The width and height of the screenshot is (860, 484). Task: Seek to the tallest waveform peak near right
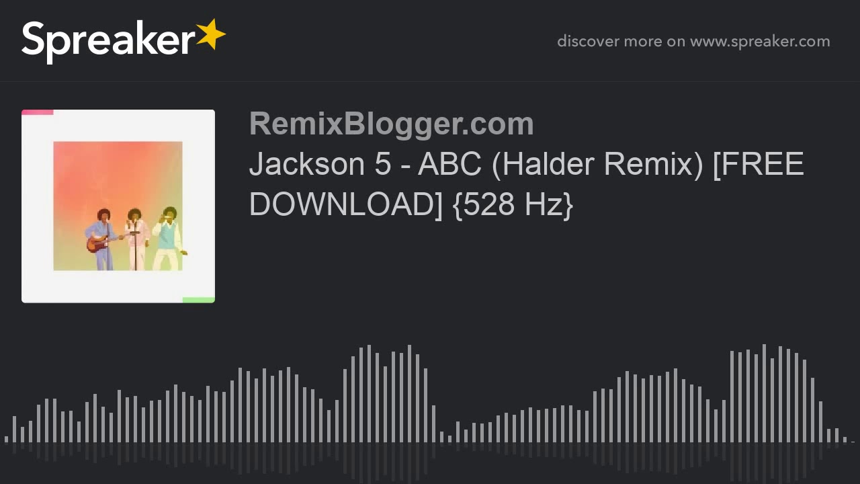[764, 393]
